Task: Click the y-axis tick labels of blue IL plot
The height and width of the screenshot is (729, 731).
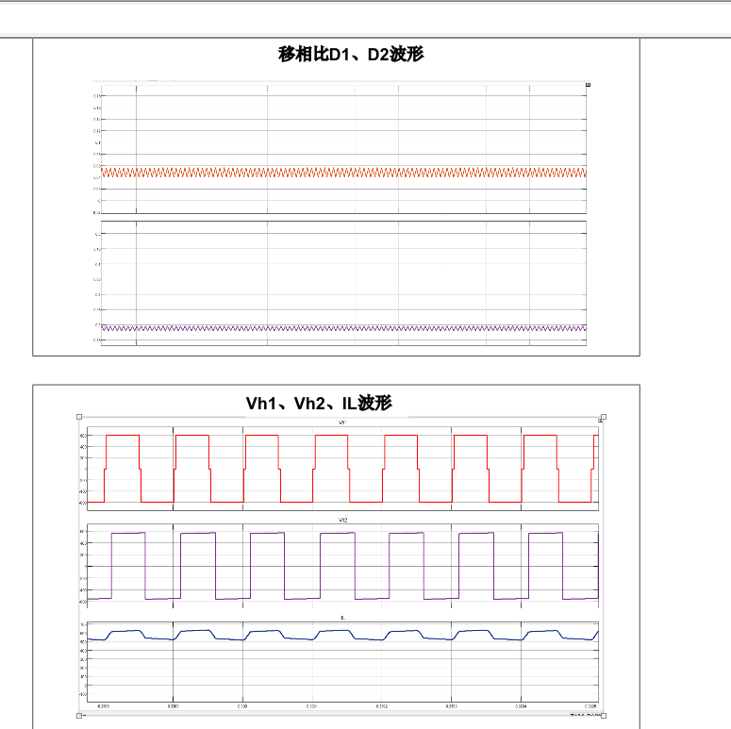Action: coord(83,659)
